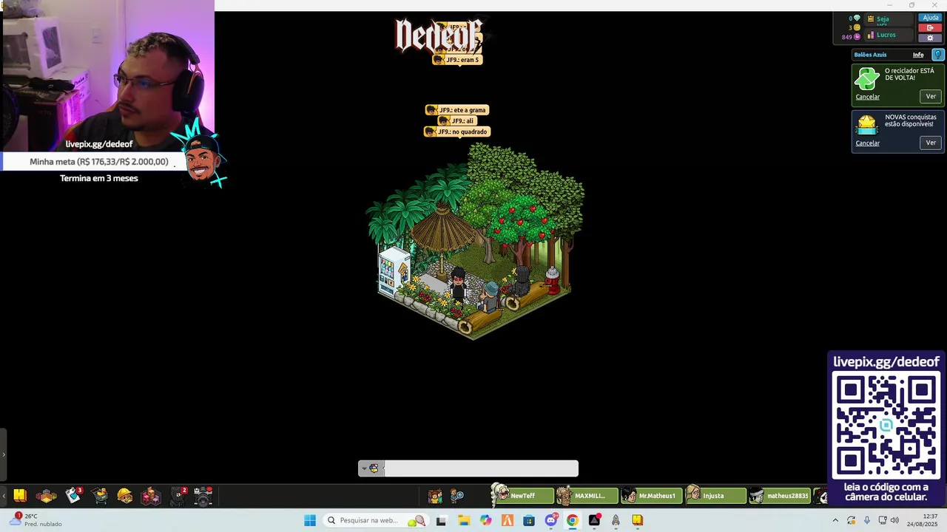
Task: Click the red fire hydrant in room
Action: point(552,279)
